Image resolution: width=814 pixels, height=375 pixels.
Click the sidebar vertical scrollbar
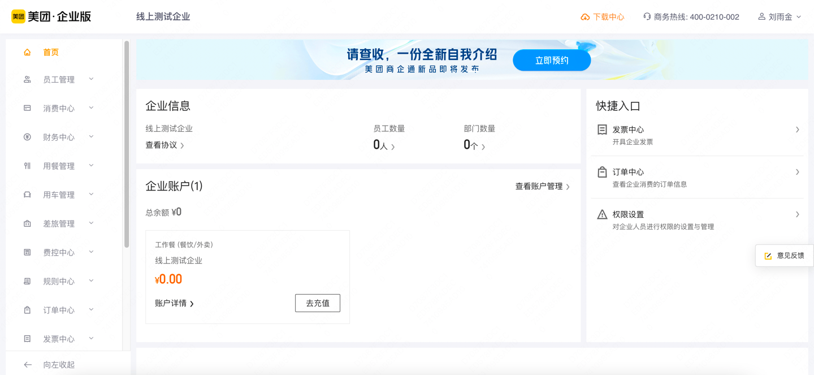(x=127, y=144)
